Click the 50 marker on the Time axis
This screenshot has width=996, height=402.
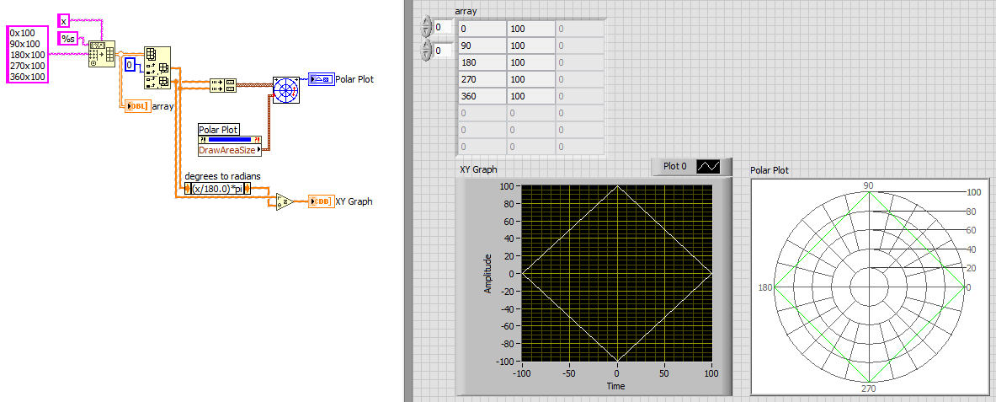pyautogui.click(x=664, y=373)
